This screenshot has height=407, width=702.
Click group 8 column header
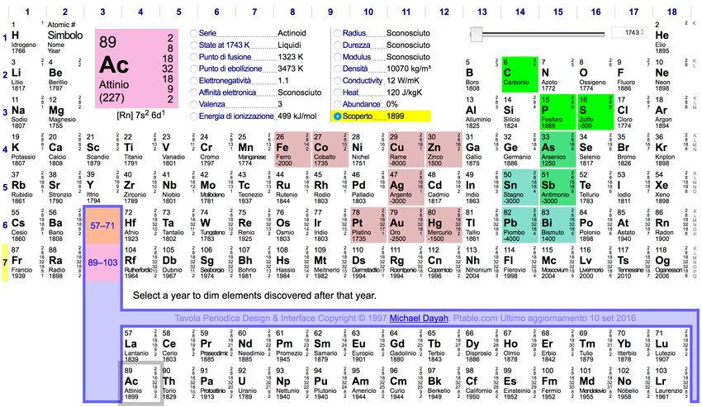click(x=292, y=12)
